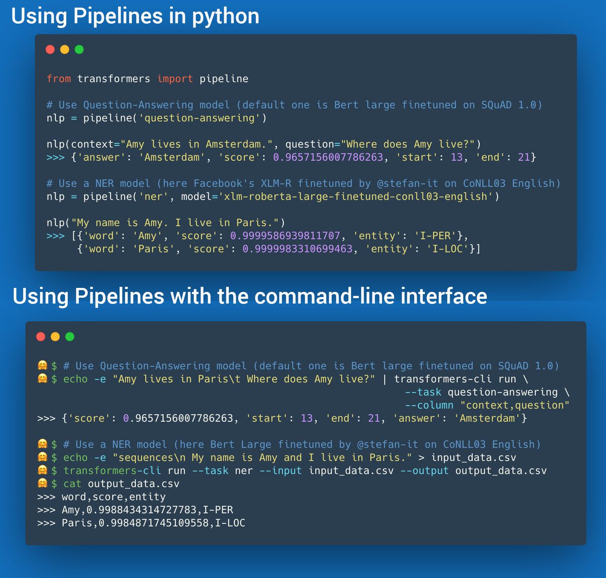
Task: Click python comment mentioning 'Facebook's XLM-R finetuned'
Action: click(x=304, y=183)
